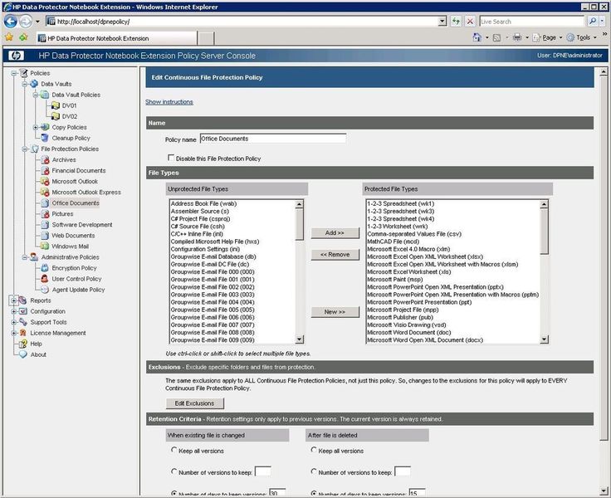Click the Web Documents policy icon
This screenshot has width=611, height=498.
point(45,236)
